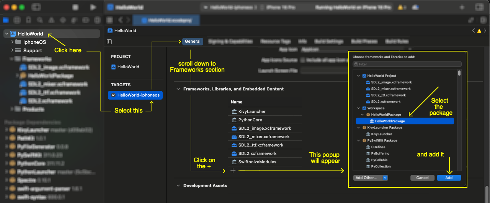Viewport: 490px width, 203px height.
Task: Stop the running app with the Stop button
Action: [76, 7]
